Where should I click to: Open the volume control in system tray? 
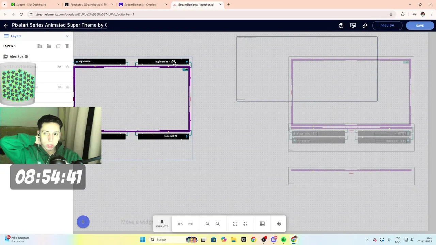point(411,240)
